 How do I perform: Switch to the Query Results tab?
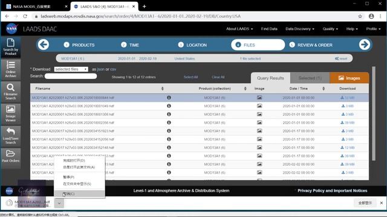coord(270,78)
